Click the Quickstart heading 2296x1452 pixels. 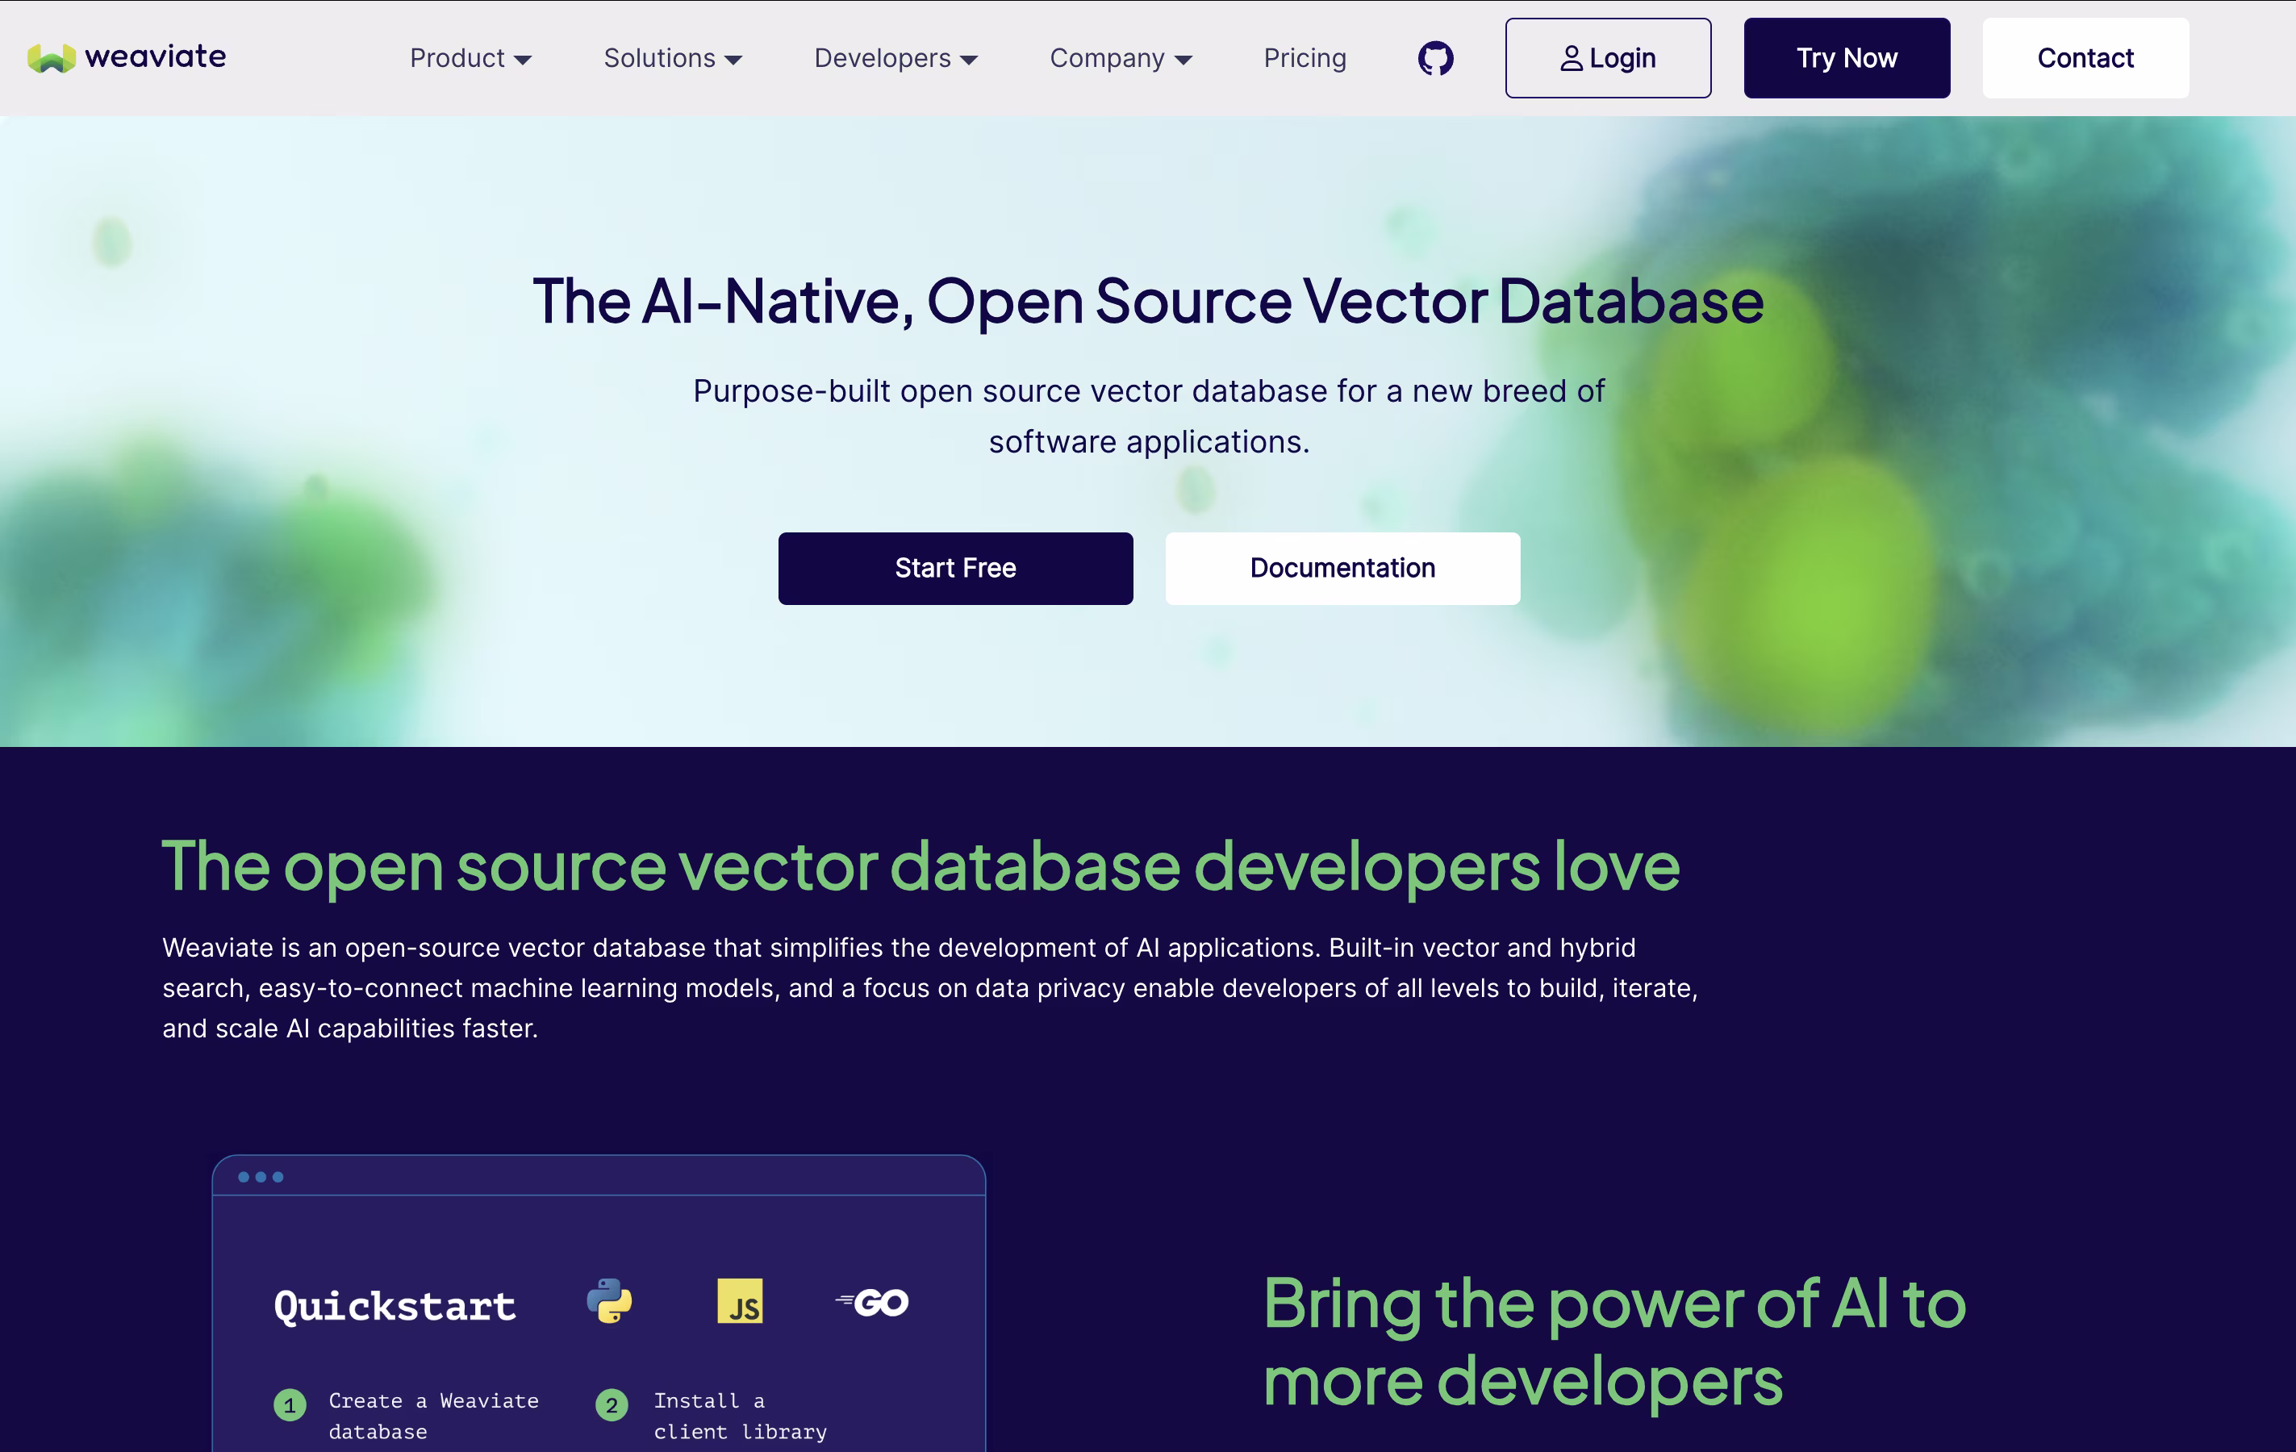click(394, 1306)
